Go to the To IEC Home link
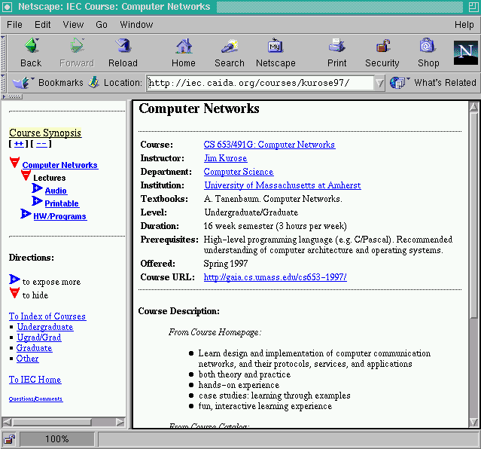This screenshot has width=481, height=449. point(35,380)
